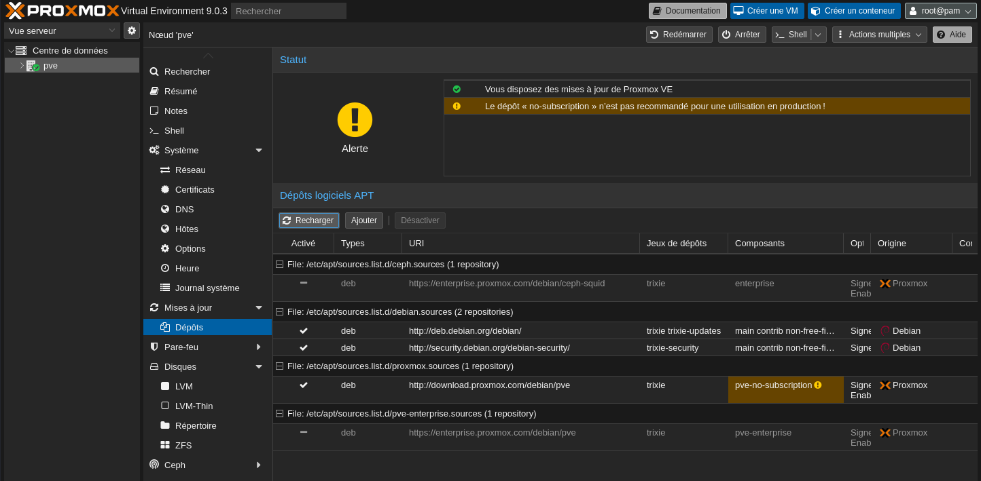Click the Répertoire folder icon

coord(165,425)
